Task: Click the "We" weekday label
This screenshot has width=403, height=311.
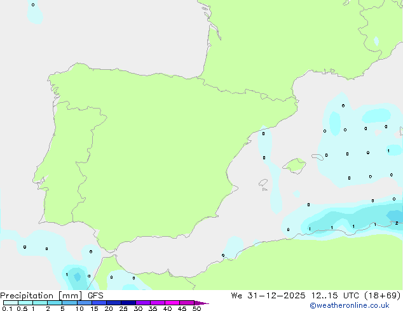Action: [x=236, y=296]
